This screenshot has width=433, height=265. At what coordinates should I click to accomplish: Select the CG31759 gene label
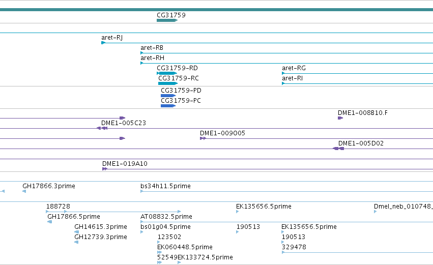171,15
